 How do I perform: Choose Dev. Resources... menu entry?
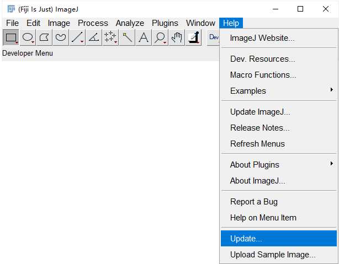point(279,59)
